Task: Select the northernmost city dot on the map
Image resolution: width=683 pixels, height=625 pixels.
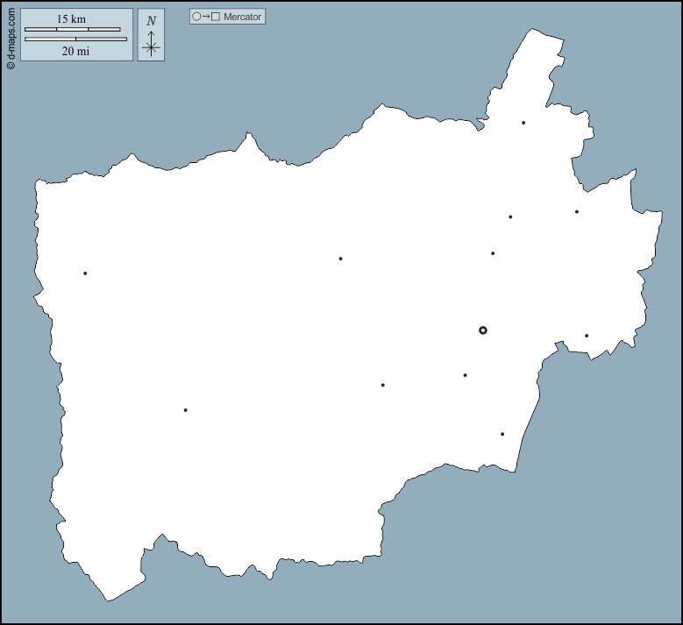Action: 523,123
